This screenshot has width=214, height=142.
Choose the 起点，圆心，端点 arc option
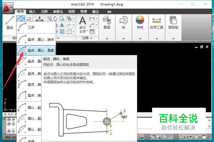click(x=36, y=40)
